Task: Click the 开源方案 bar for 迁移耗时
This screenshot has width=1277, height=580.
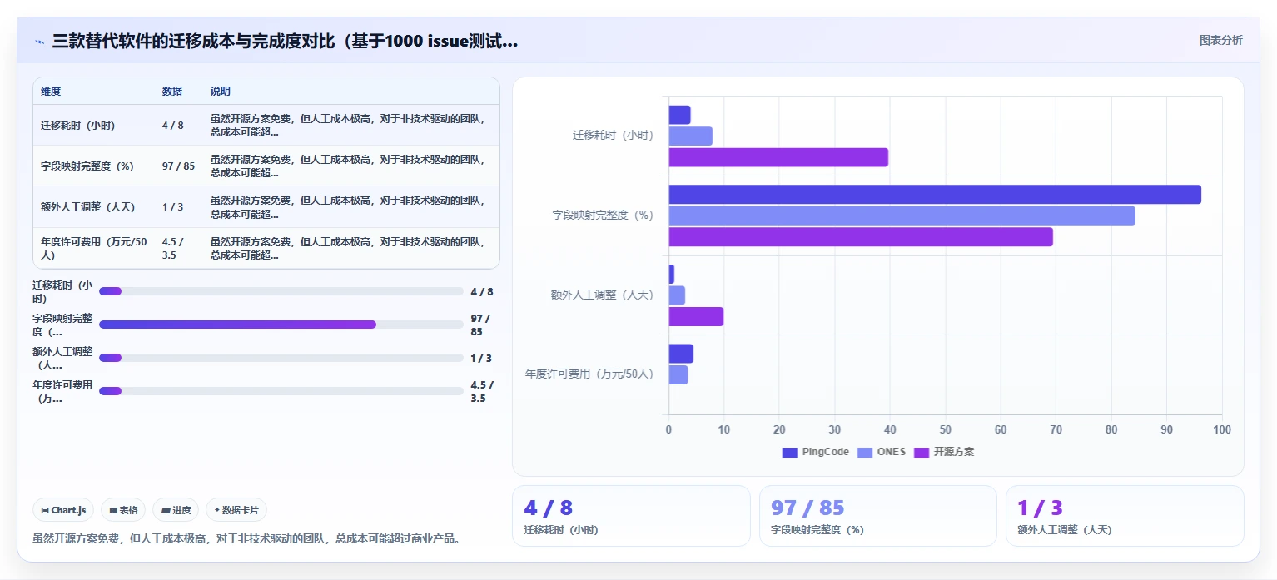Action: coord(778,157)
